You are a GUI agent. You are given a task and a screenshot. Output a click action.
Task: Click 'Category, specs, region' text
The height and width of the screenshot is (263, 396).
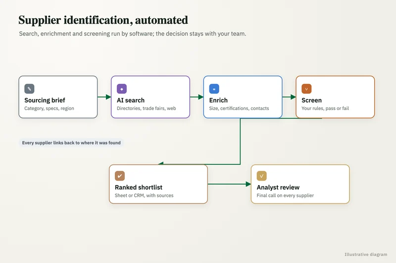[x=49, y=109]
